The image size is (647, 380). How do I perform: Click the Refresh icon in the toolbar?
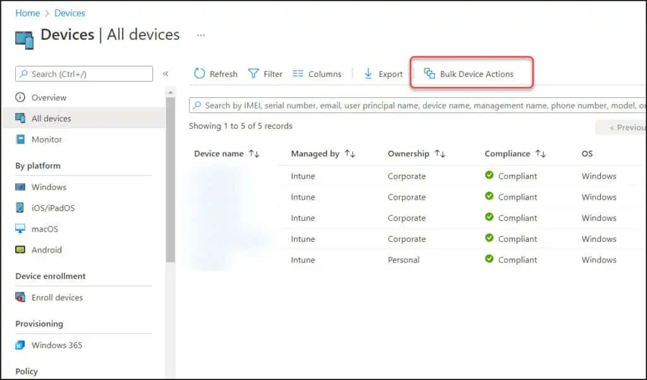point(199,73)
